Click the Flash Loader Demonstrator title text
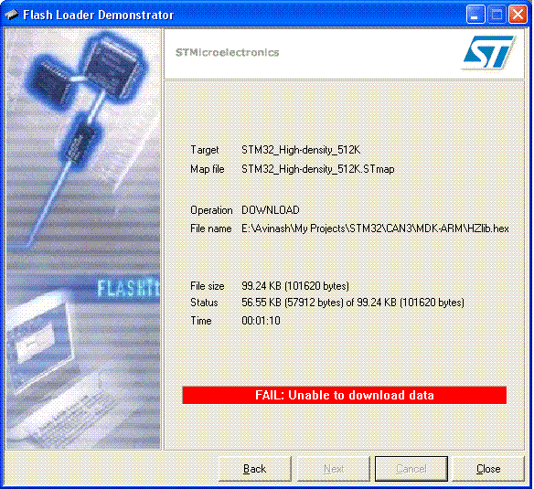This screenshot has width=534, height=489. (98, 15)
